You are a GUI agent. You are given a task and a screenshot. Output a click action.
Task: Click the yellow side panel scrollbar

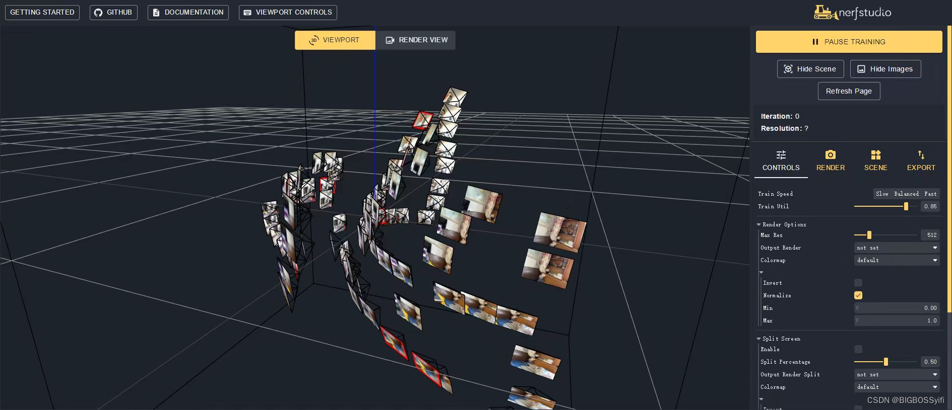[948, 169]
